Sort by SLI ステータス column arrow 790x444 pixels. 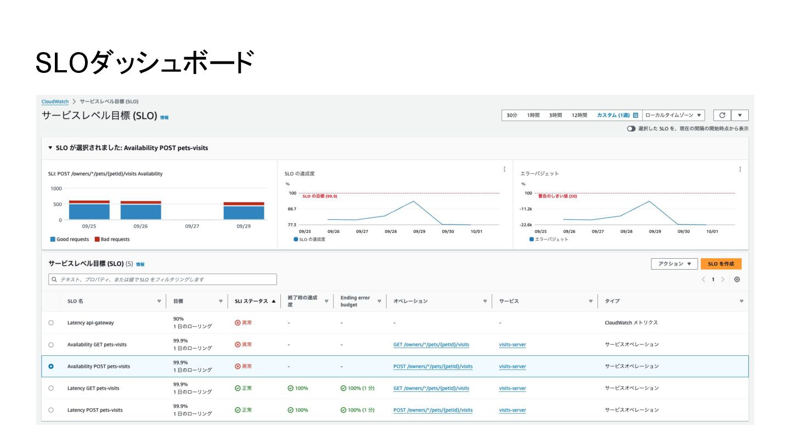coord(274,301)
